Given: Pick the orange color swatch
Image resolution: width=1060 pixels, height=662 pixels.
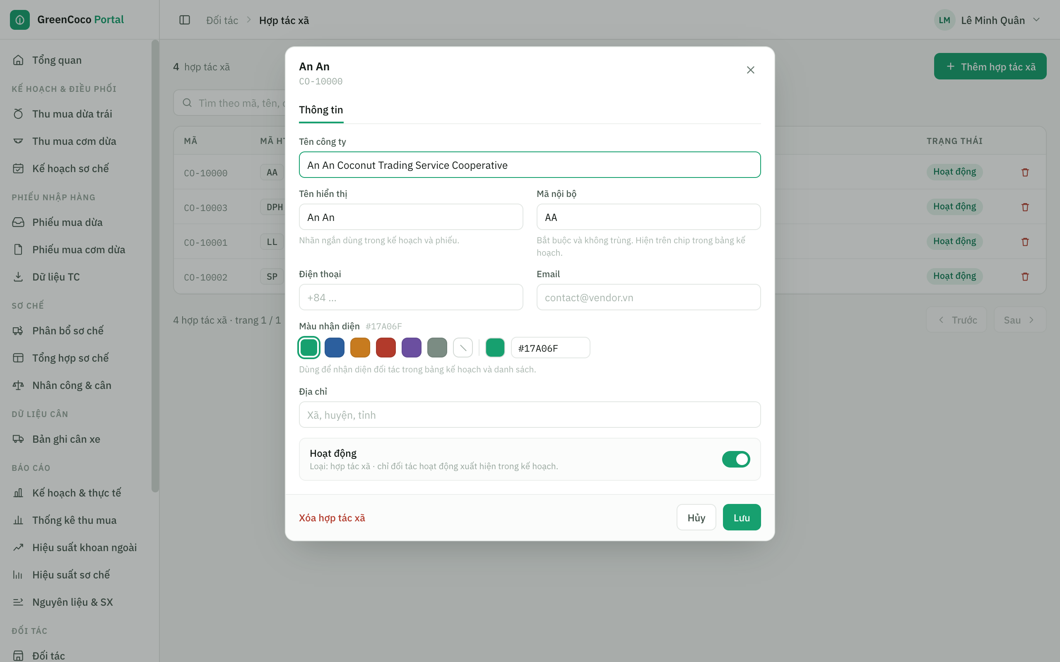Looking at the screenshot, I should click(x=360, y=348).
